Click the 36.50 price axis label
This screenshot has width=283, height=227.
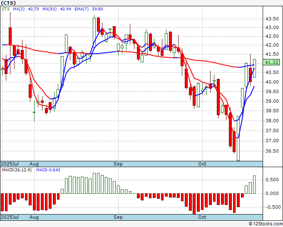272,151
